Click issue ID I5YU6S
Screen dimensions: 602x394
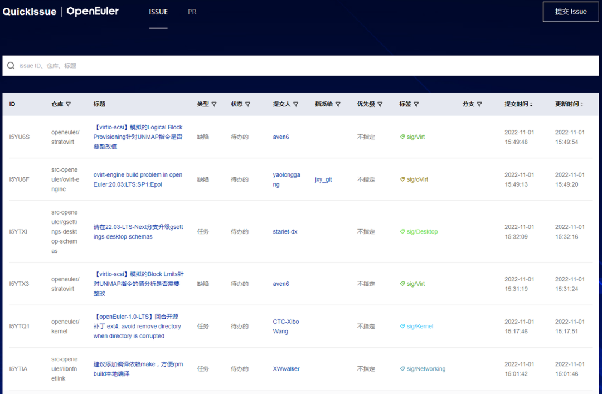pyautogui.click(x=19, y=137)
